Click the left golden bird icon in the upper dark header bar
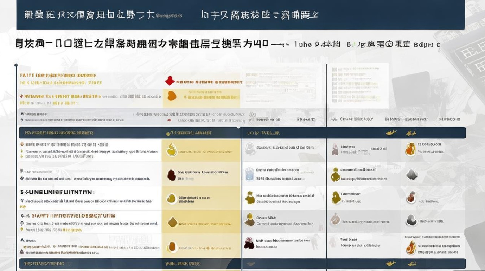This screenshot has height=271, width=485. (391, 133)
